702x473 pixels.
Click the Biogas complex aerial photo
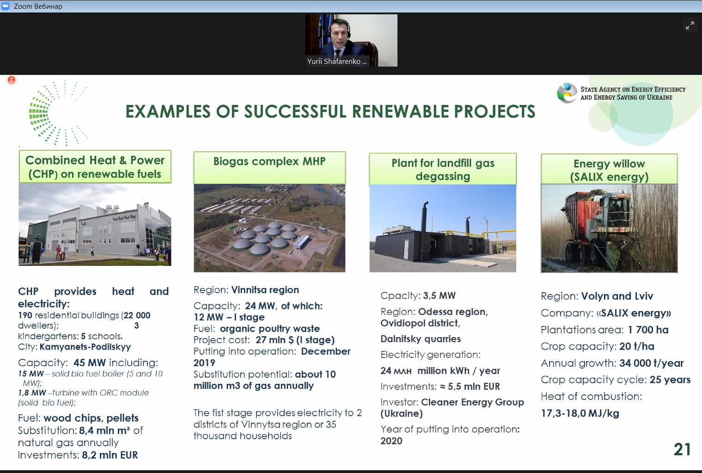click(x=269, y=228)
